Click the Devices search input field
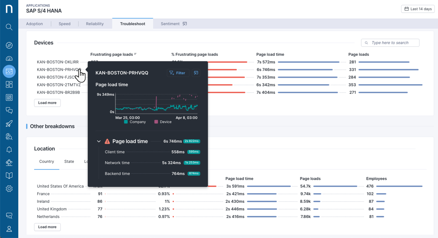 pyautogui.click(x=390, y=42)
